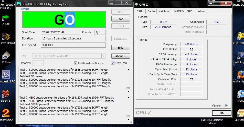Click log line with M16815071 1024K FFT
Screen dimensions: 244x127
click(67, 98)
